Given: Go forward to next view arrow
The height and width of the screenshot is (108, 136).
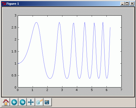Looking at the screenshot, I should click(x=23, y=102).
